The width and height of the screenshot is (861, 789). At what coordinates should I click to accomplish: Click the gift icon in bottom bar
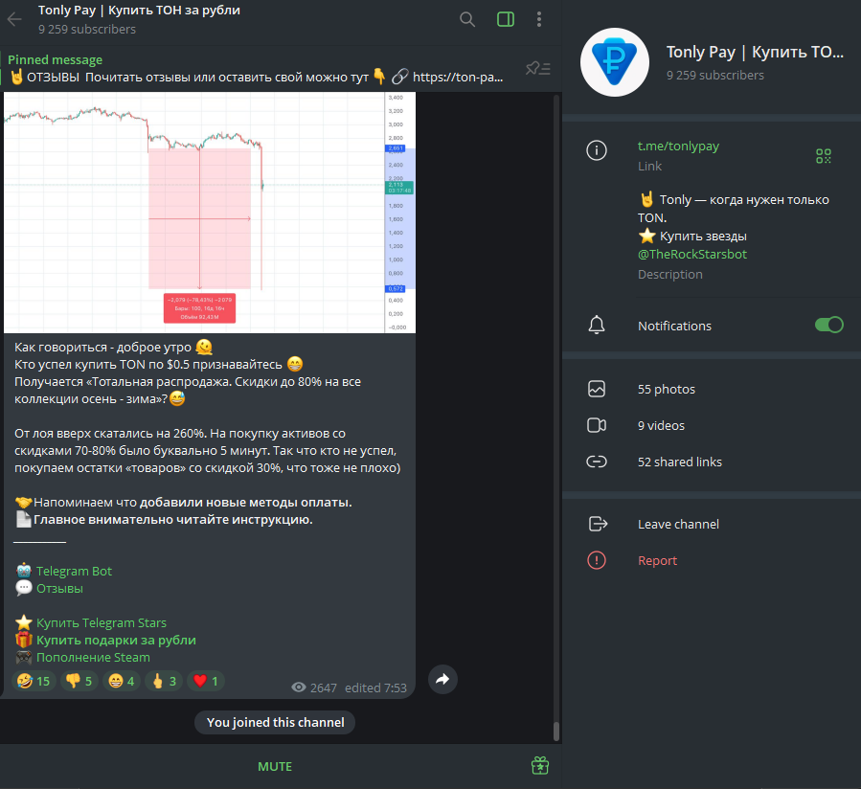click(540, 766)
